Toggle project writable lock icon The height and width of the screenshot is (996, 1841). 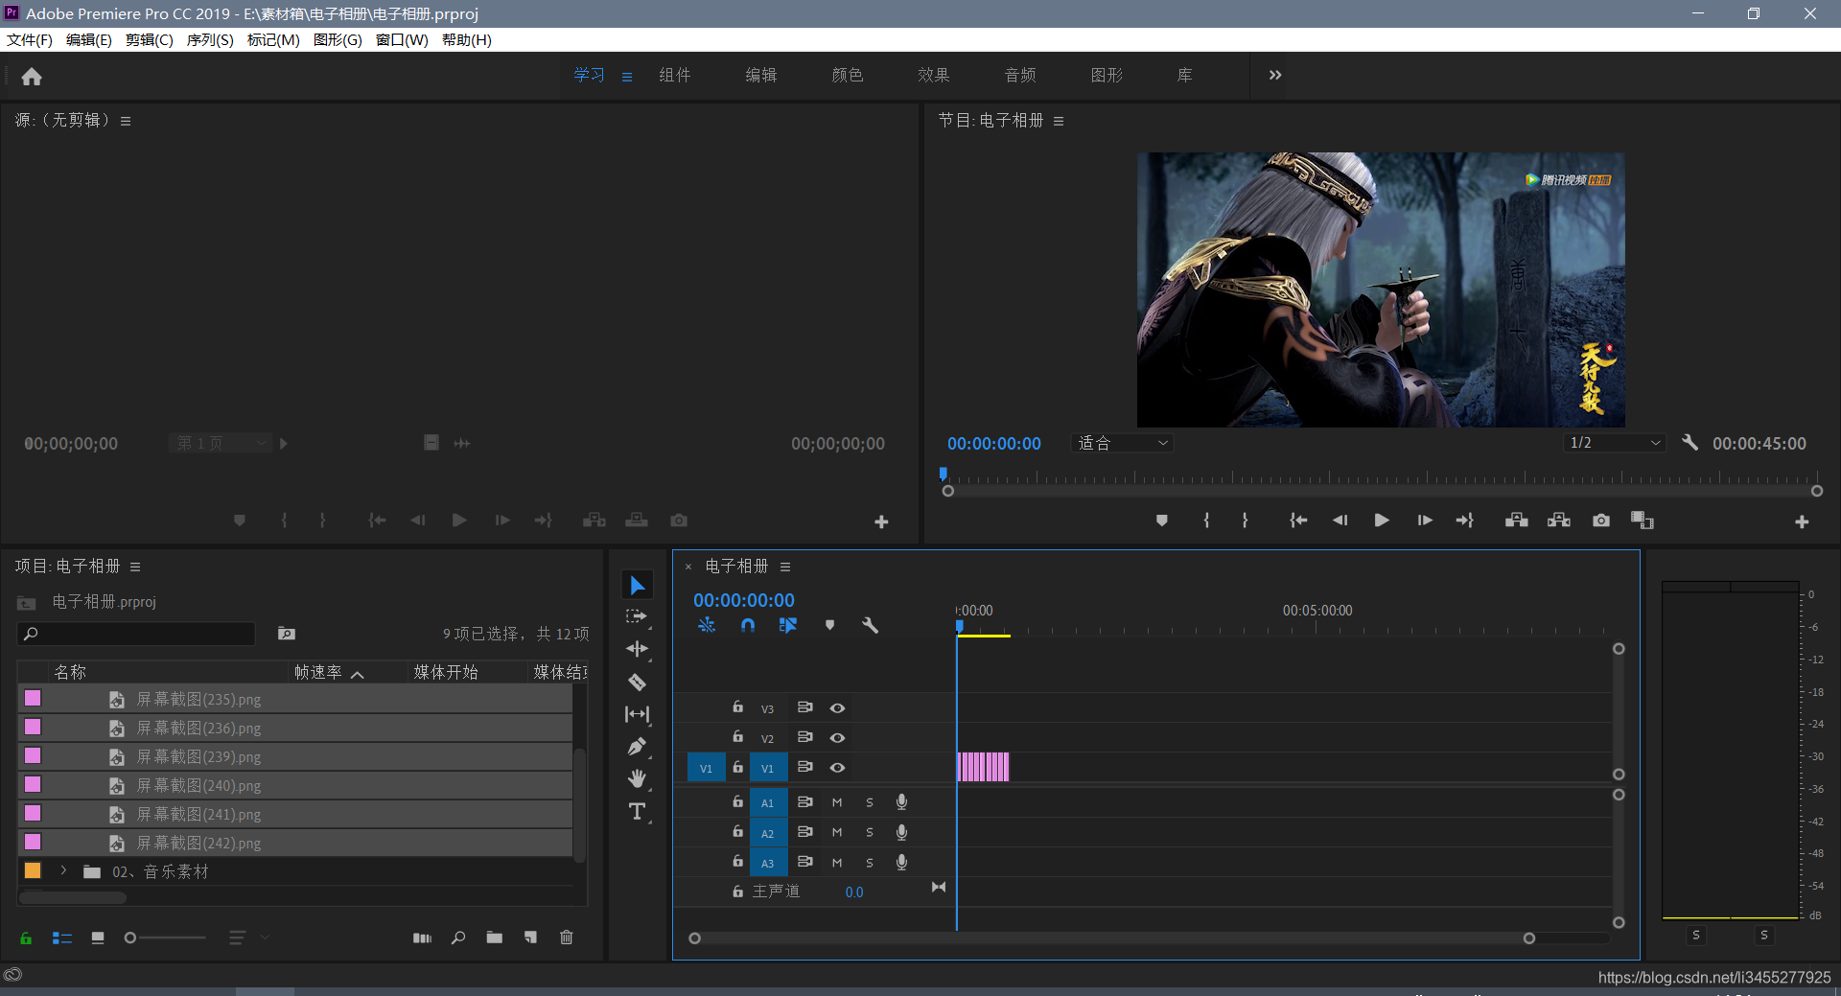pos(26,938)
